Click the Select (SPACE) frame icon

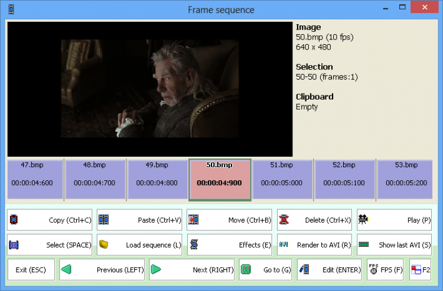coord(14,245)
